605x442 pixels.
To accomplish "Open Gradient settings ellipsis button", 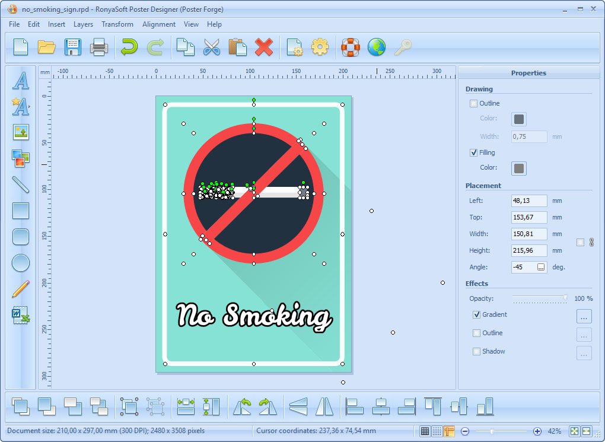I will click(x=584, y=316).
